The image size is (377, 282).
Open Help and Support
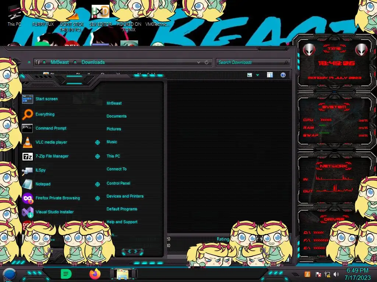pyautogui.click(x=122, y=222)
